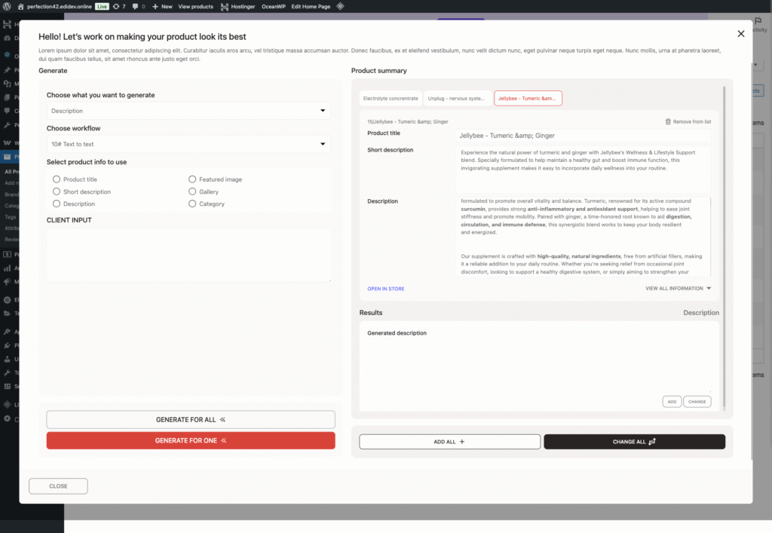Screen dimensions: 772x533
Task: Click into the Client Input text area
Action: coord(188,255)
